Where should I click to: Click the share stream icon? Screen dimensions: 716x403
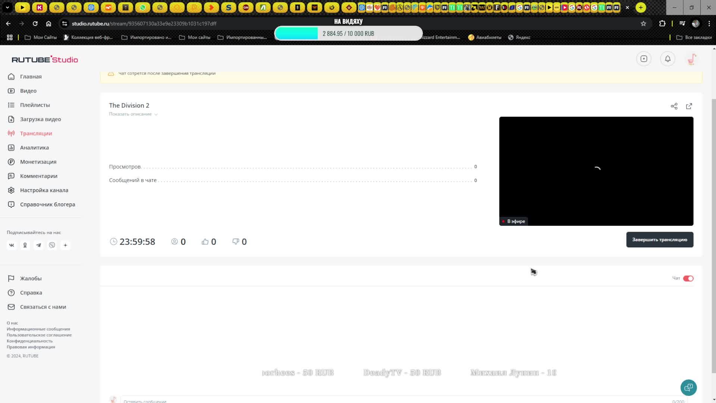click(674, 106)
